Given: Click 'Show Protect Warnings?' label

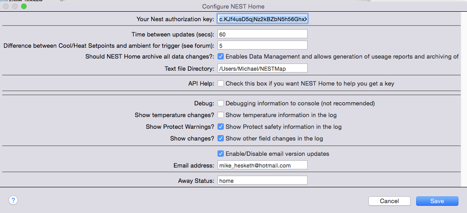Looking at the screenshot, I should [180, 127].
